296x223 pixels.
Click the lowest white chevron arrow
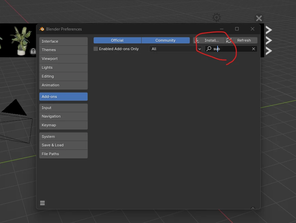pyautogui.click(x=269, y=51)
